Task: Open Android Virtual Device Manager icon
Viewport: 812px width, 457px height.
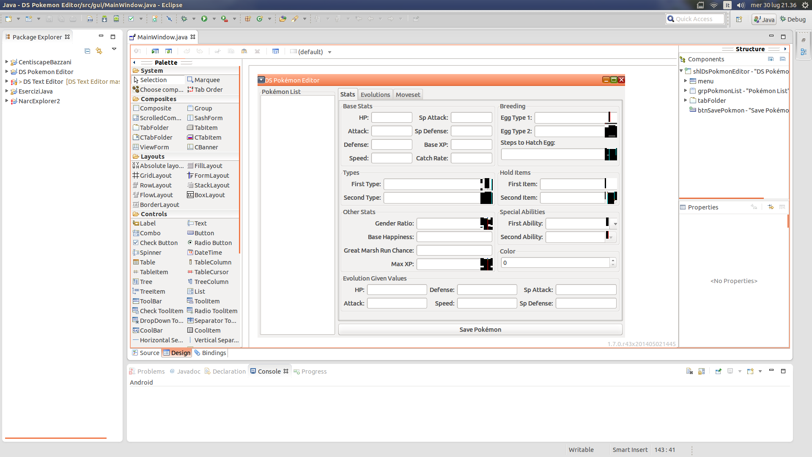Action: point(116,19)
